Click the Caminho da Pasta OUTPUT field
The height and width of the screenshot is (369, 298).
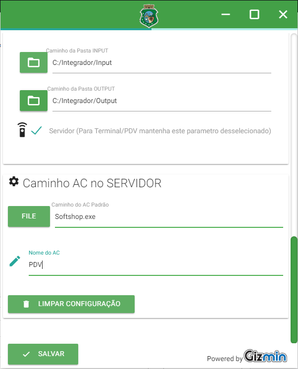161,101
